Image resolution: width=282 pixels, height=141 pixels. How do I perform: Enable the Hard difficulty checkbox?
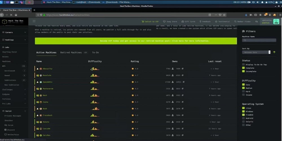[243, 92]
